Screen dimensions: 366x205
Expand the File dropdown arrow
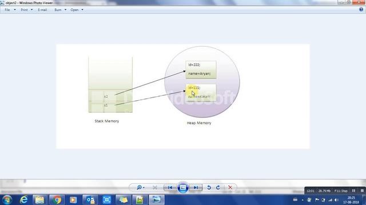15,10
